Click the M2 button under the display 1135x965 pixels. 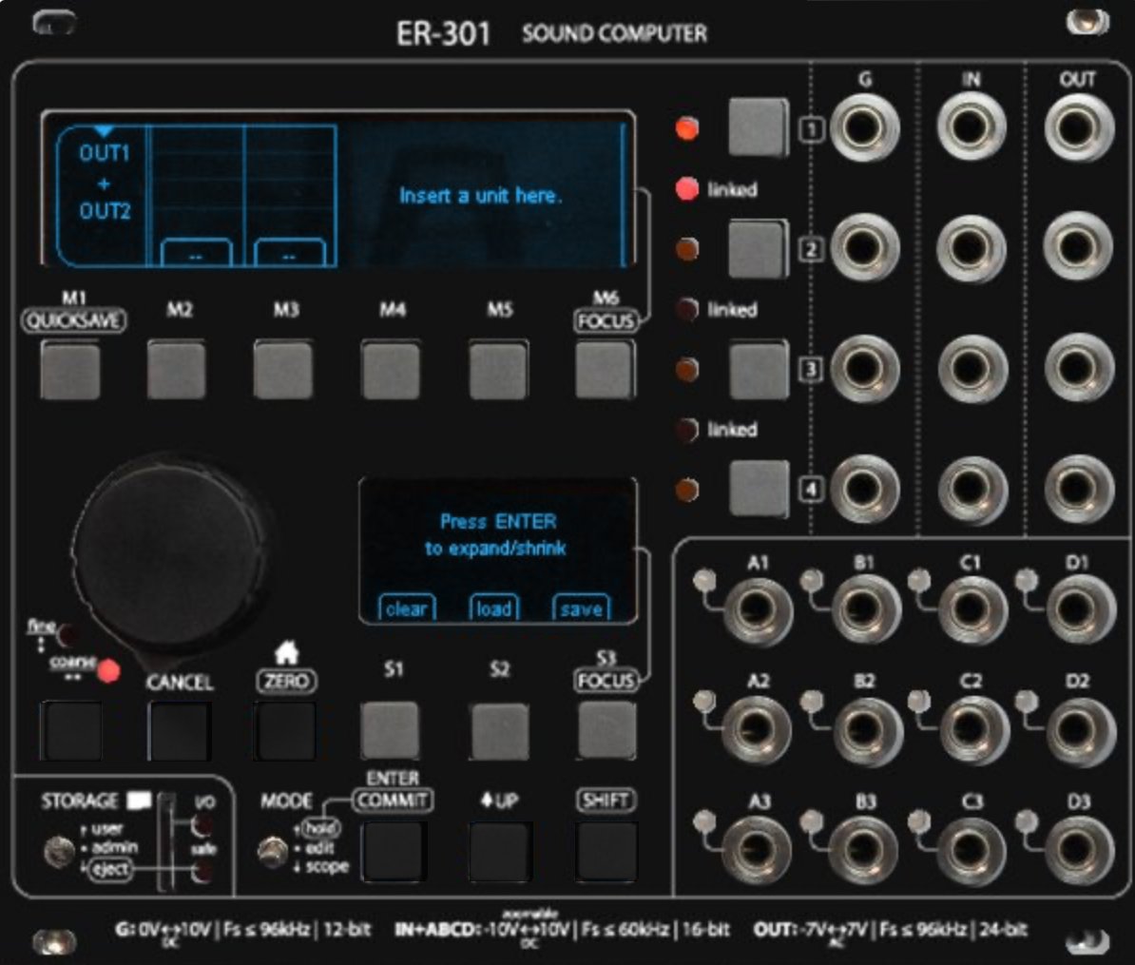click(x=177, y=371)
